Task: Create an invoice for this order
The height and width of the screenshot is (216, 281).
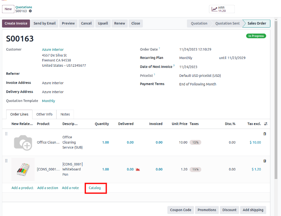Action: coord(16,24)
